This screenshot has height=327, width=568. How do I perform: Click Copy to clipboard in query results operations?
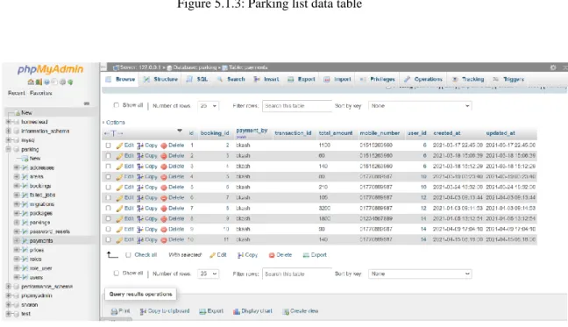click(165, 311)
